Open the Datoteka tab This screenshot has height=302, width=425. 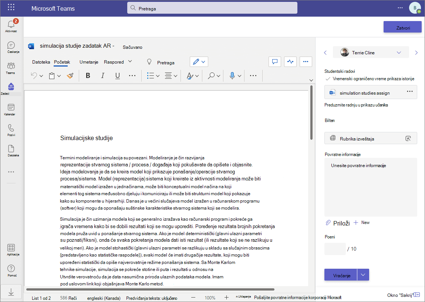click(x=41, y=62)
